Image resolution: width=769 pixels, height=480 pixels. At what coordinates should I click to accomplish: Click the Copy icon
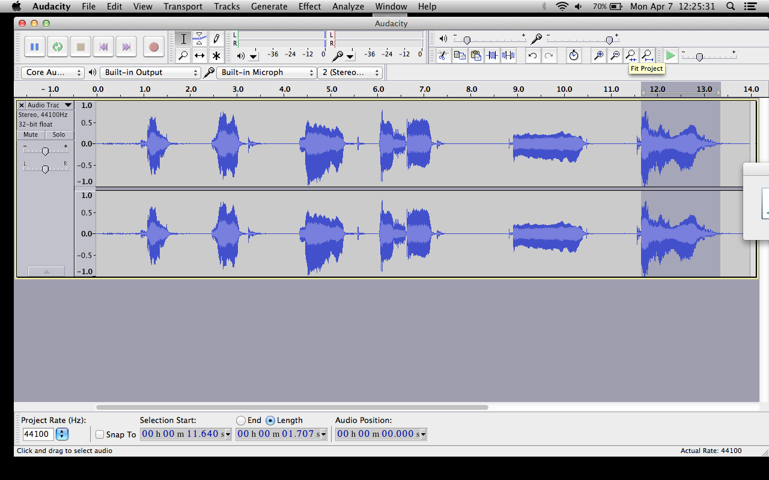click(460, 55)
